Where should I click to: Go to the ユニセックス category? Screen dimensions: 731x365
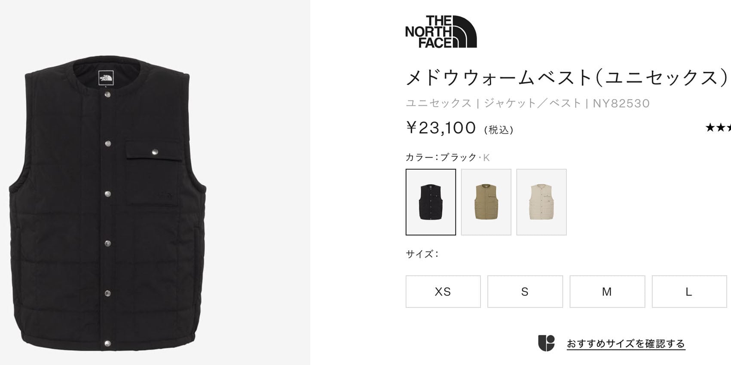(x=439, y=103)
